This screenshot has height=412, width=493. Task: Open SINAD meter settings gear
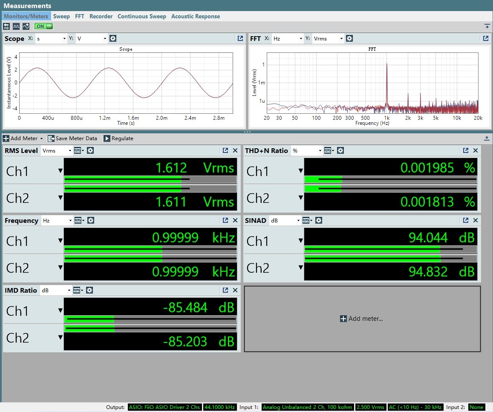318,220
